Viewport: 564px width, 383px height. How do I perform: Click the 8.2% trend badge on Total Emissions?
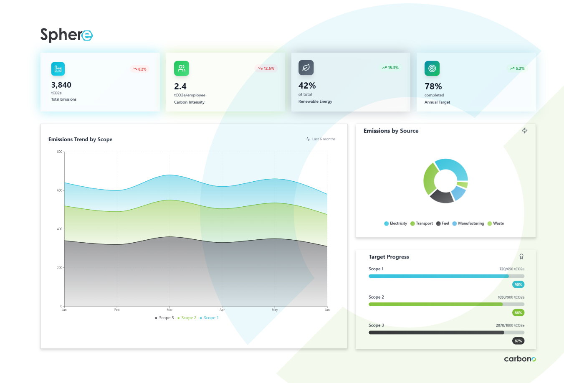tap(140, 69)
